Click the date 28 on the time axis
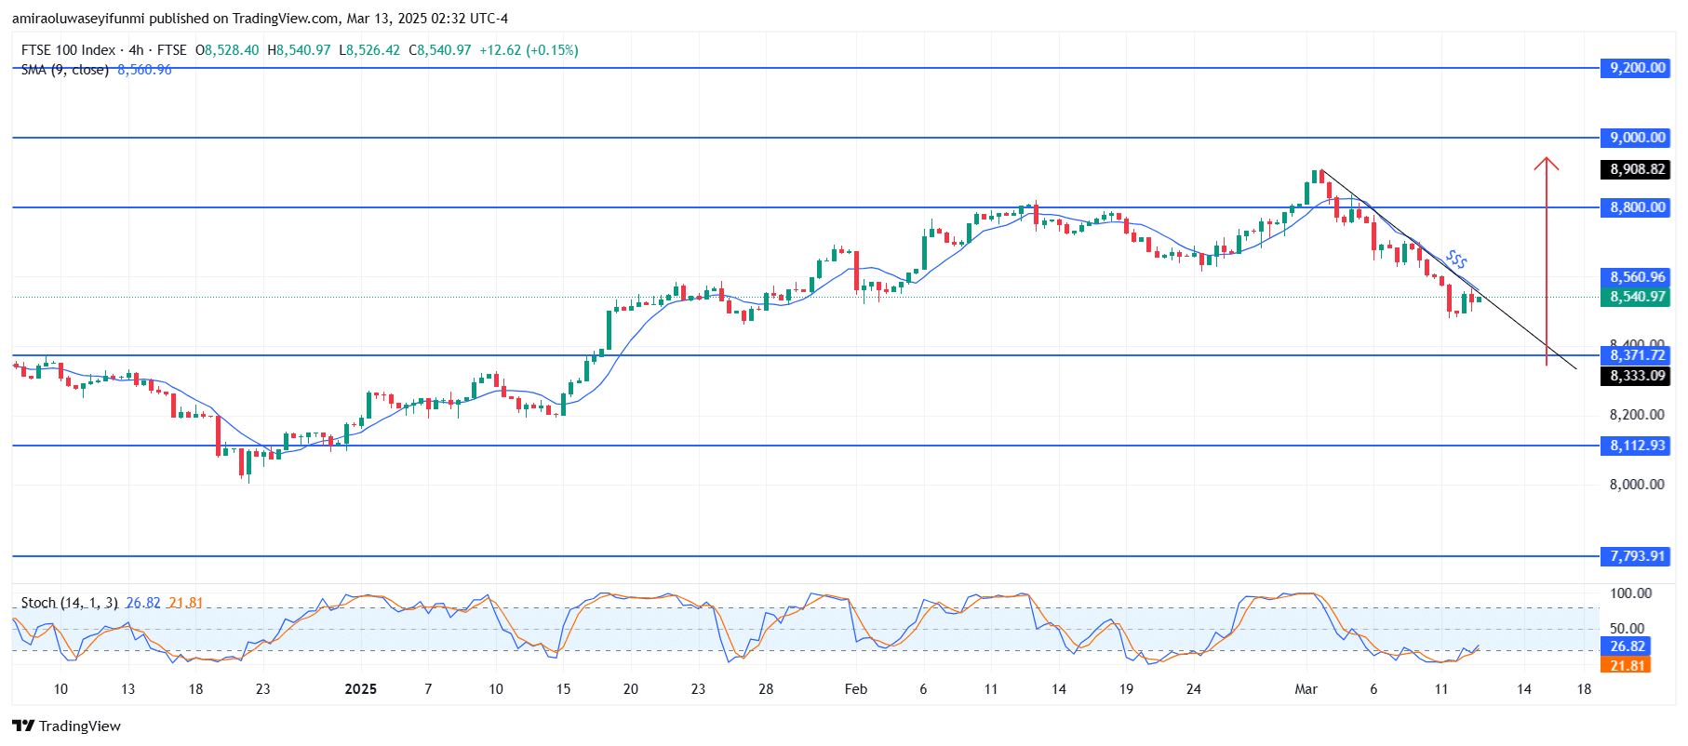This screenshot has height=746, width=1688. click(766, 689)
